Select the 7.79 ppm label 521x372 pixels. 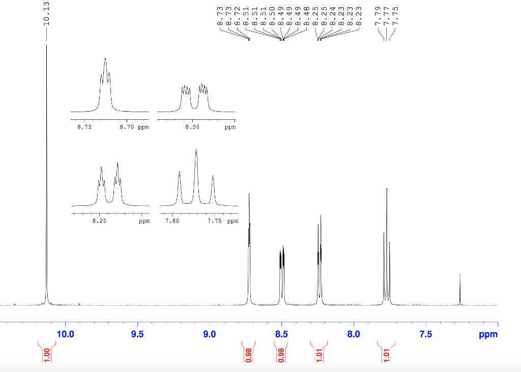[378, 15]
